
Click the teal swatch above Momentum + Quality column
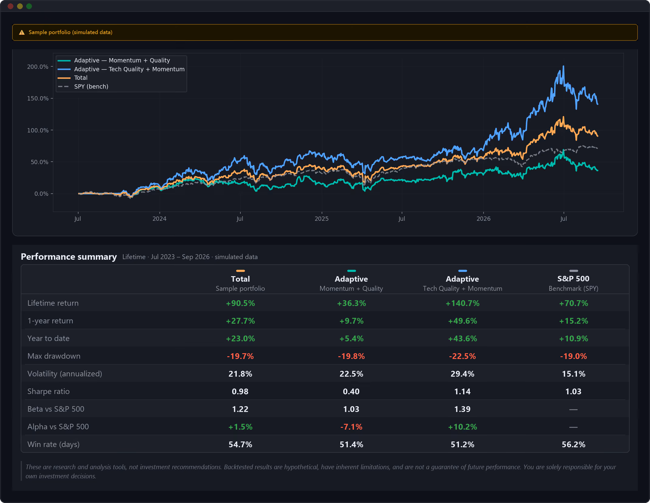[x=351, y=271]
